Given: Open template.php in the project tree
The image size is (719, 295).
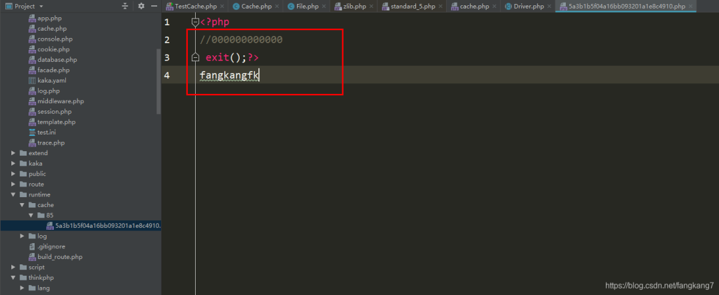Looking at the screenshot, I should point(57,122).
